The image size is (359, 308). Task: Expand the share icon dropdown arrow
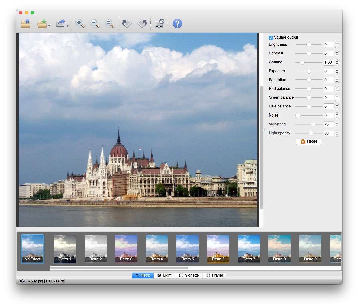(68, 26)
